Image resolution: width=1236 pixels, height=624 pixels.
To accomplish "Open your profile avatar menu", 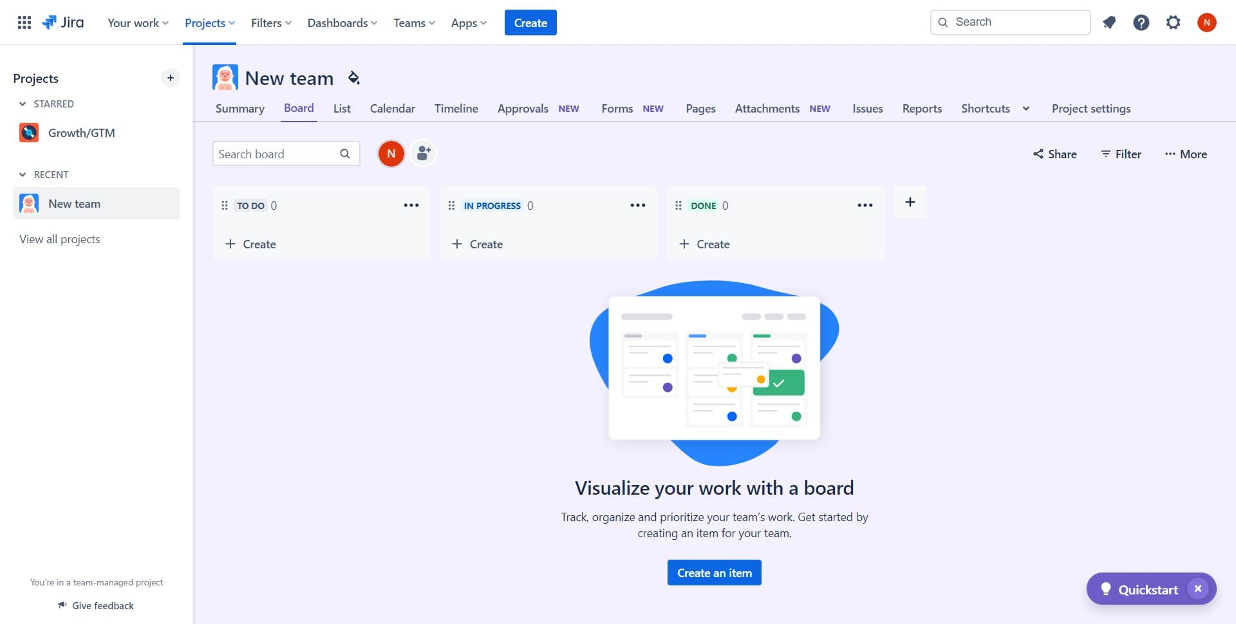I will point(1207,22).
